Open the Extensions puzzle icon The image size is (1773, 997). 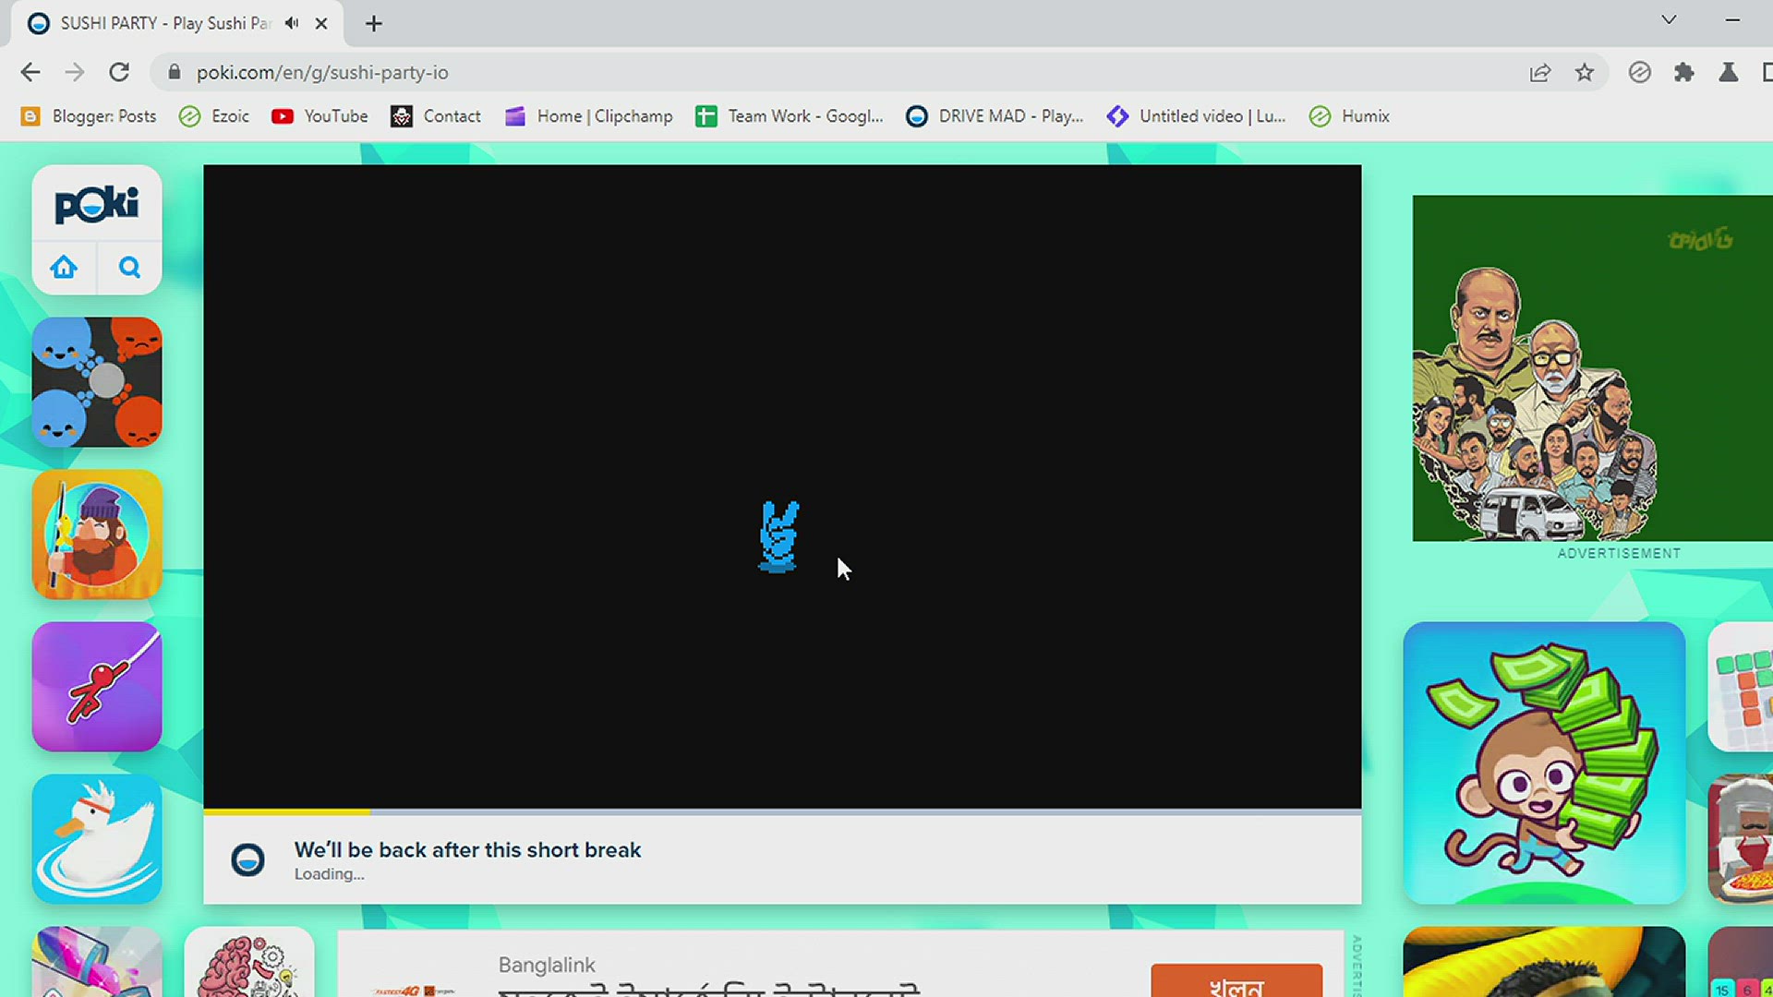pos(1683,72)
